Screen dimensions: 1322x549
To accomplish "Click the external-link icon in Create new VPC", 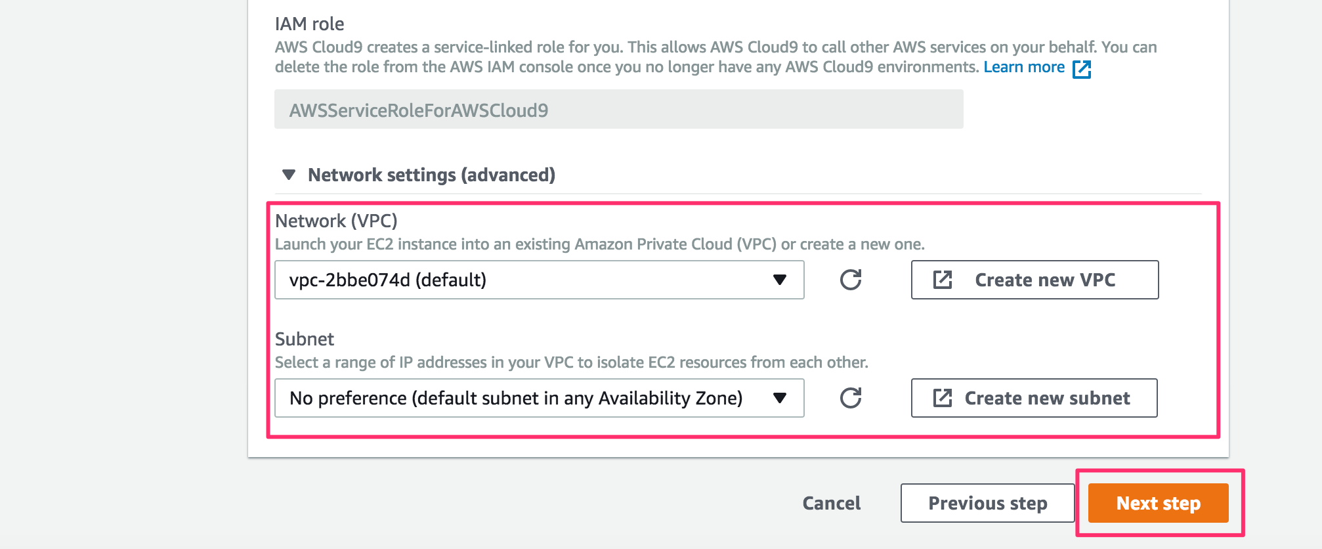I will point(943,280).
